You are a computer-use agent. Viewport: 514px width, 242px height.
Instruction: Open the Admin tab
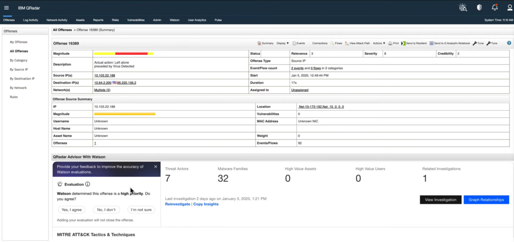[x=157, y=20]
